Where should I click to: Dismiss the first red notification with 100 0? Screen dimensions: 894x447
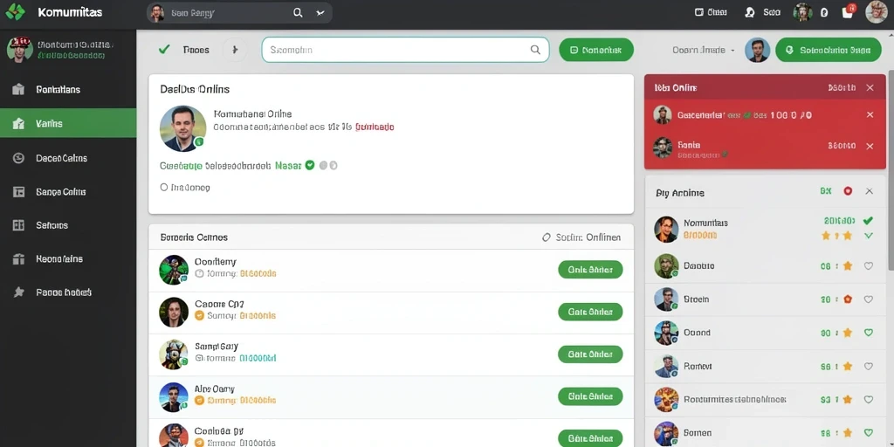[870, 114]
